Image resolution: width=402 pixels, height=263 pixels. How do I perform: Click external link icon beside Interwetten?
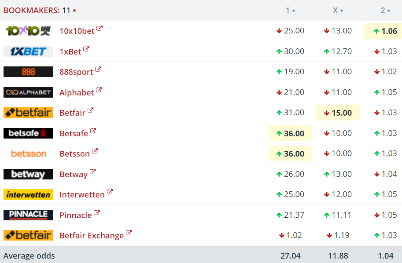pyautogui.click(x=110, y=192)
